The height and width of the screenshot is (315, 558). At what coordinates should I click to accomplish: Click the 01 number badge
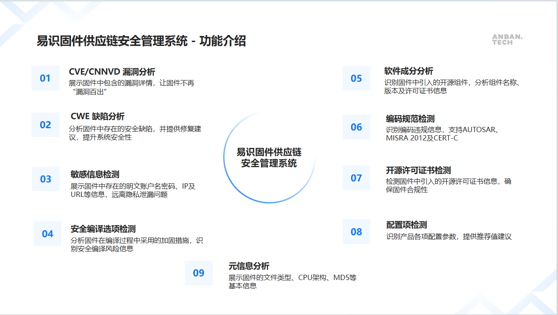coord(46,78)
